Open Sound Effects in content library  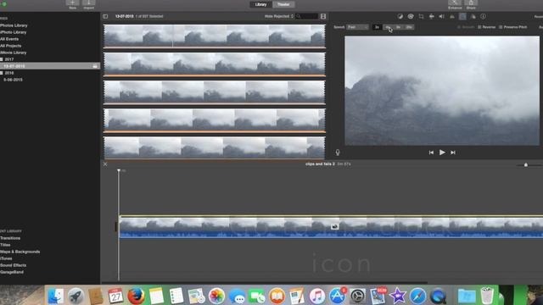point(14,265)
